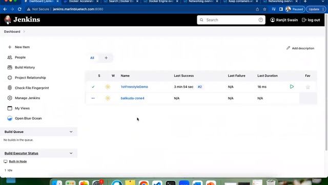The height and width of the screenshot is (185, 328).
Task: Click the search help question icon
Action: [261, 20]
